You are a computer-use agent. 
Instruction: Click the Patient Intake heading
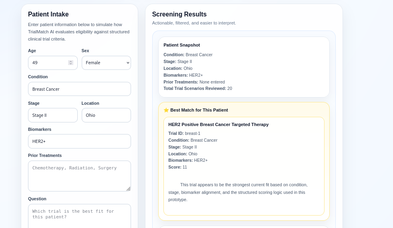coord(48,14)
